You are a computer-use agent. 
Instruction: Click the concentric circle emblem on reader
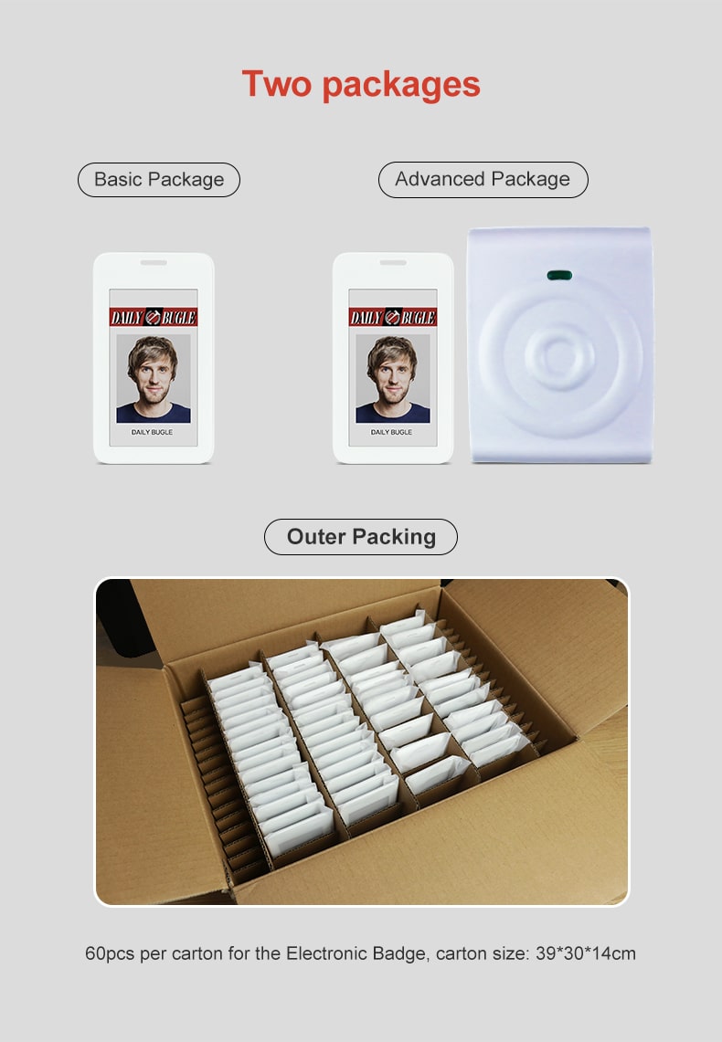560,357
